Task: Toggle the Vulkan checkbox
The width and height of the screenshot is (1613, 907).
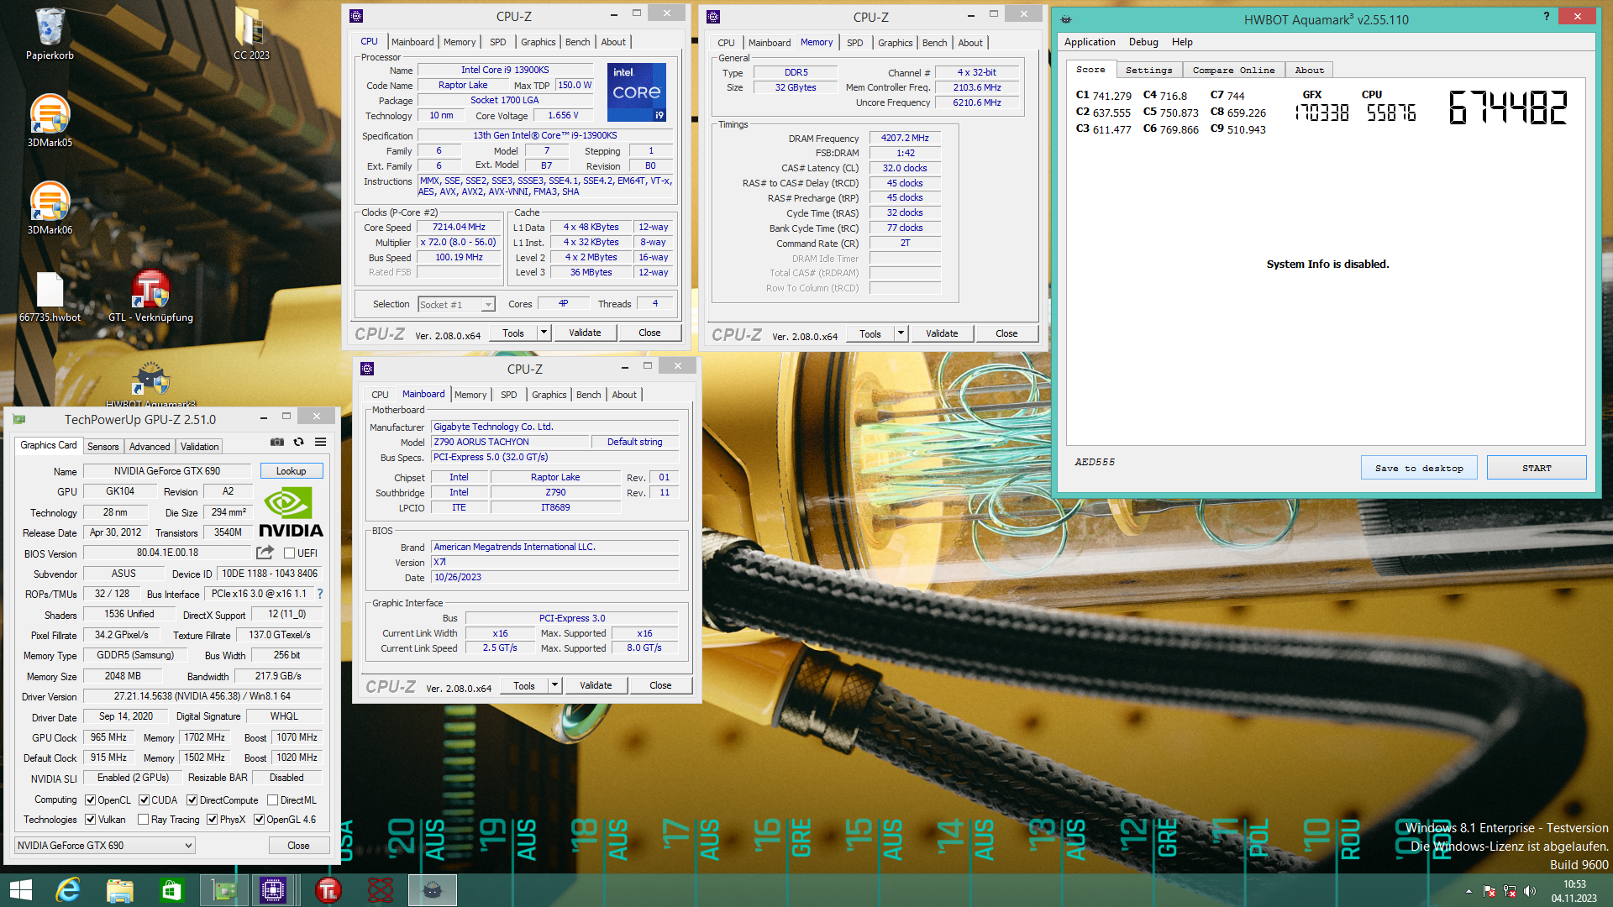Action: [91, 820]
